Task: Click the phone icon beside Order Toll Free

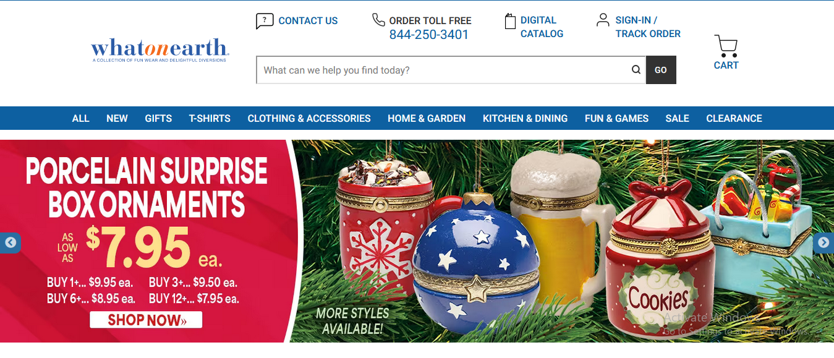Action: tap(378, 20)
